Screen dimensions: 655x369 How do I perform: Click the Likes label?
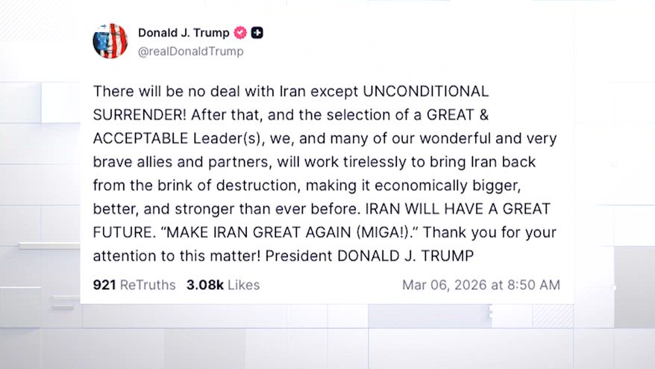[244, 285]
